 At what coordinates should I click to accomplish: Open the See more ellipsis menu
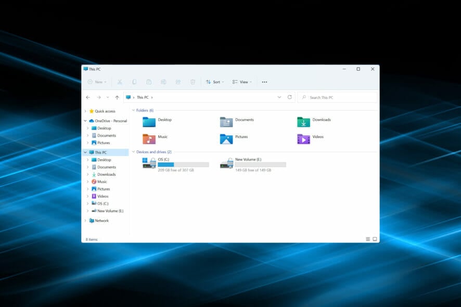point(265,82)
